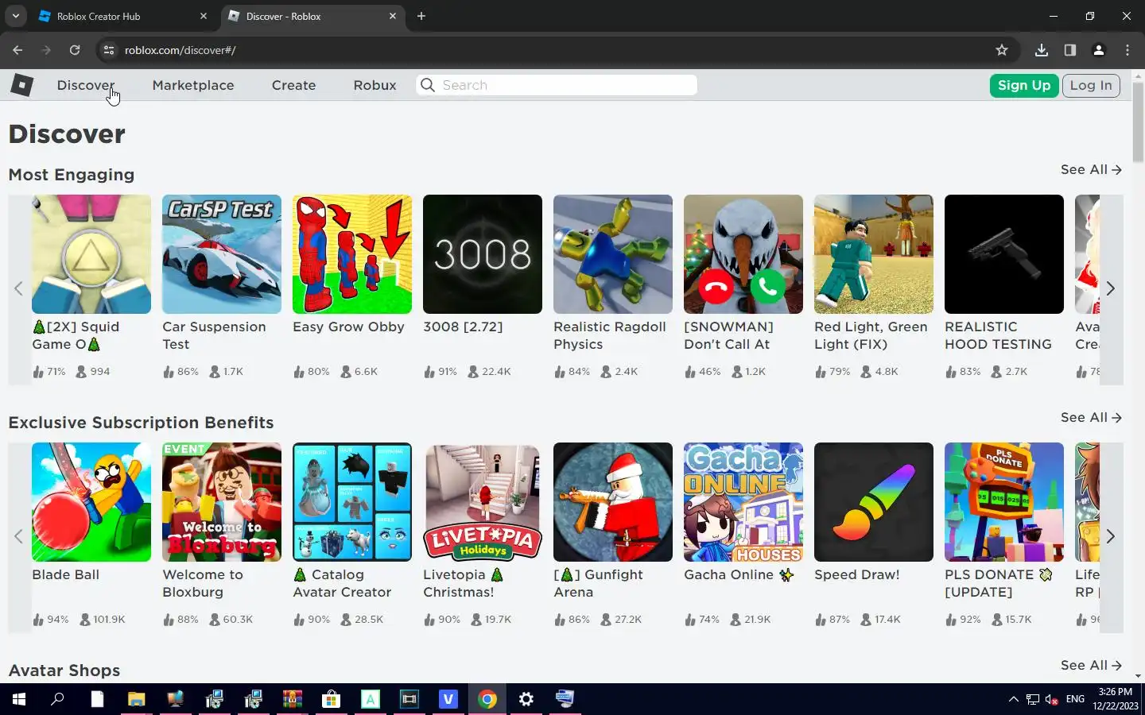Open Discover in navigation bar

85,85
